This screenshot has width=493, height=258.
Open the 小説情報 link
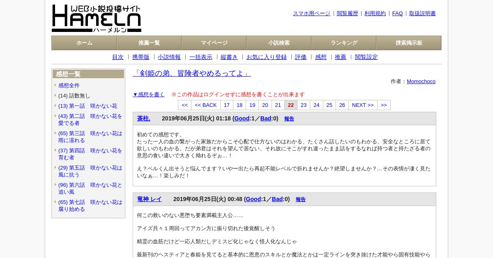[x=169, y=57]
